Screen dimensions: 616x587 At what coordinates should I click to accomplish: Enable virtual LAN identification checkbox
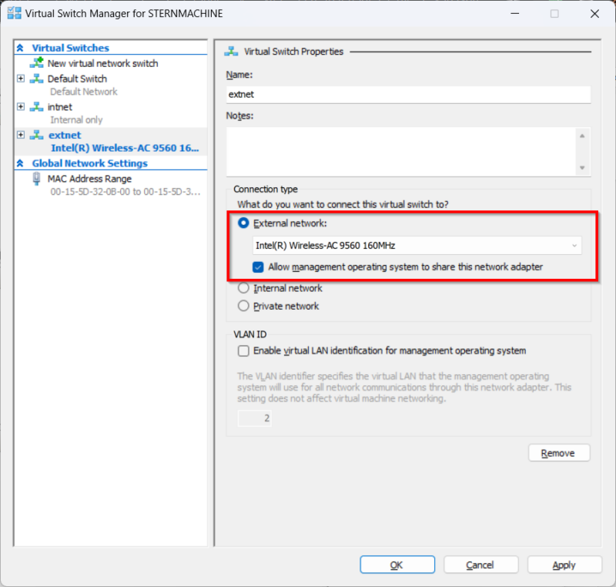click(243, 351)
